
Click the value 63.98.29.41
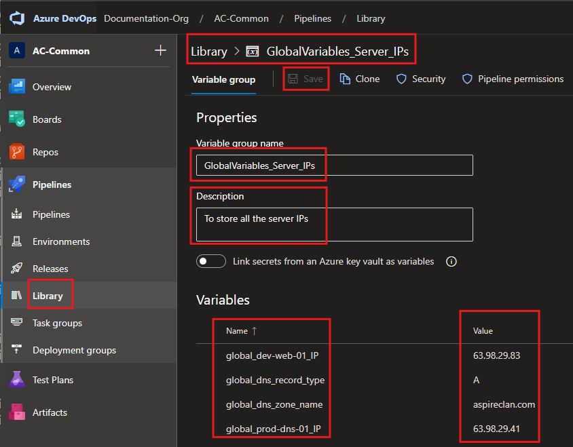496,429
